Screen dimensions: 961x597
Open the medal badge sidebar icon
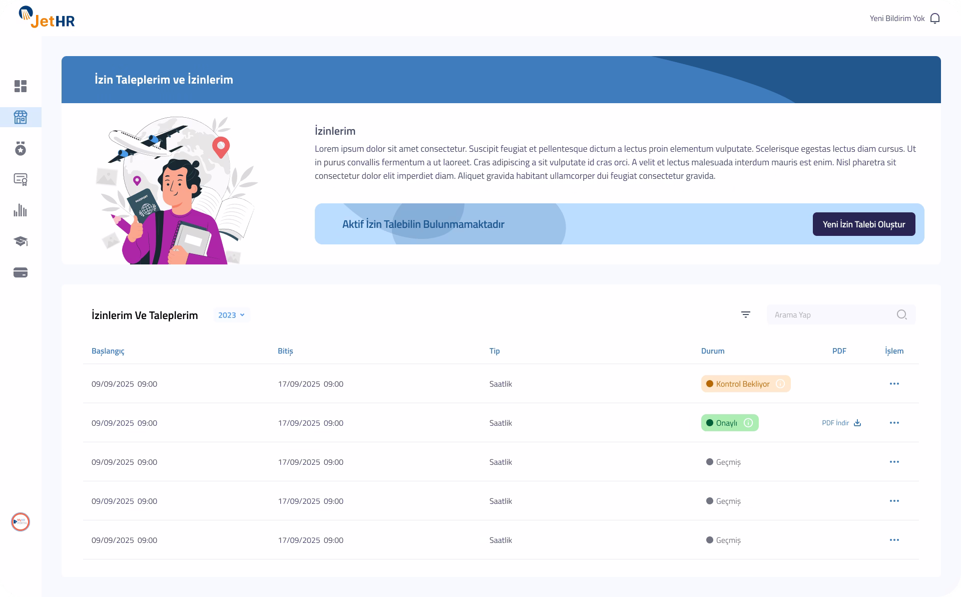[21, 148]
